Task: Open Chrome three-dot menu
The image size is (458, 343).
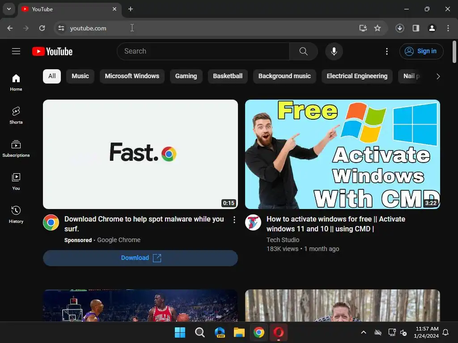Action: pos(448,28)
